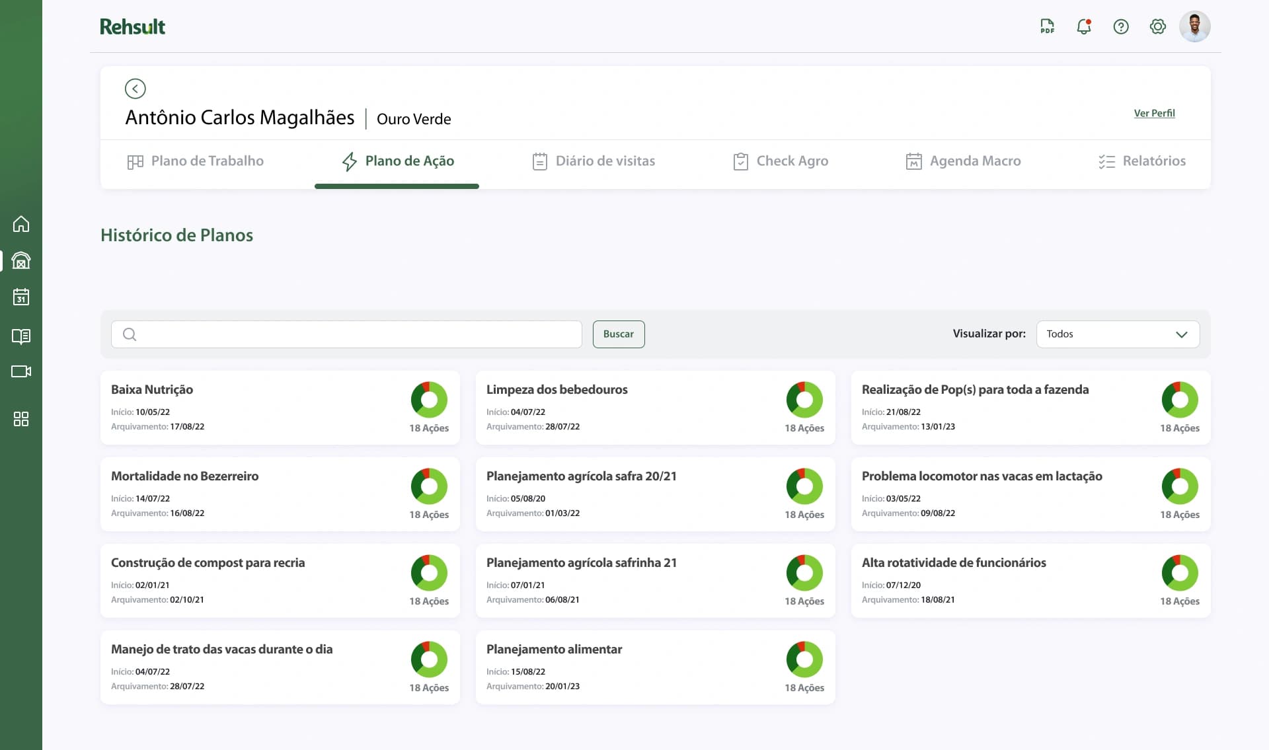This screenshot has width=1269, height=750.
Task: Open Manejo de trato das vacas plan
Action: click(x=280, y=667)
